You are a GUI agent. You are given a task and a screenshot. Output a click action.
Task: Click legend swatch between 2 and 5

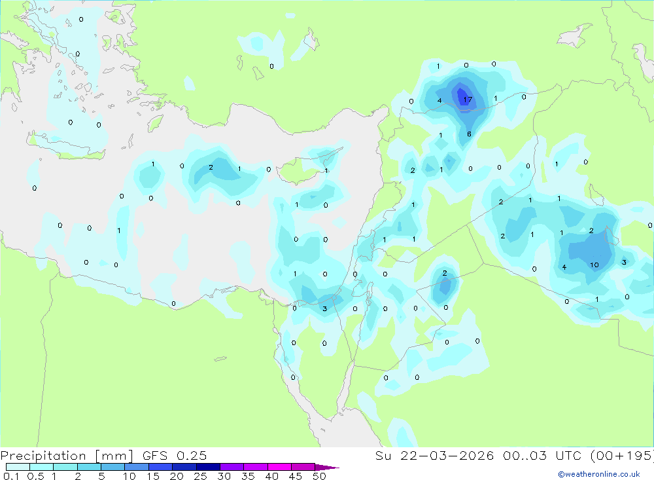[89, 467]
